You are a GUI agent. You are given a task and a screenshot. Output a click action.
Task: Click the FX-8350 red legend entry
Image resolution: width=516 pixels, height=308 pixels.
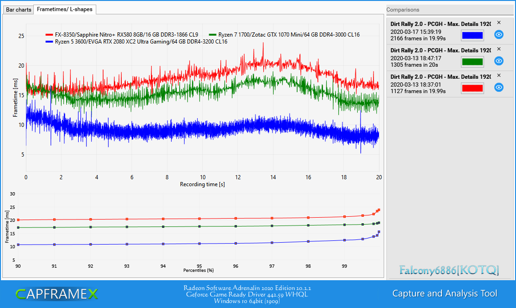point(122,35)
